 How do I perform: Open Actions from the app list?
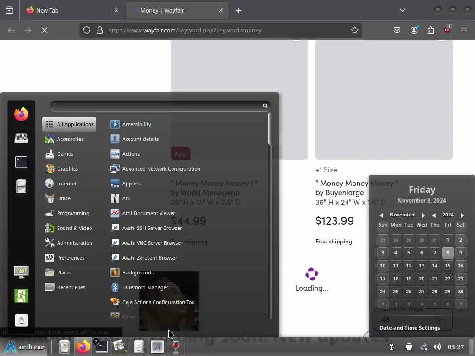(x=188, y=154)
